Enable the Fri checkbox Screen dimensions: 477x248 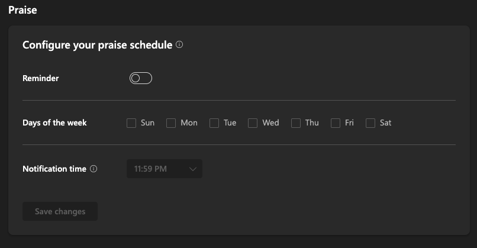[335, 123]
